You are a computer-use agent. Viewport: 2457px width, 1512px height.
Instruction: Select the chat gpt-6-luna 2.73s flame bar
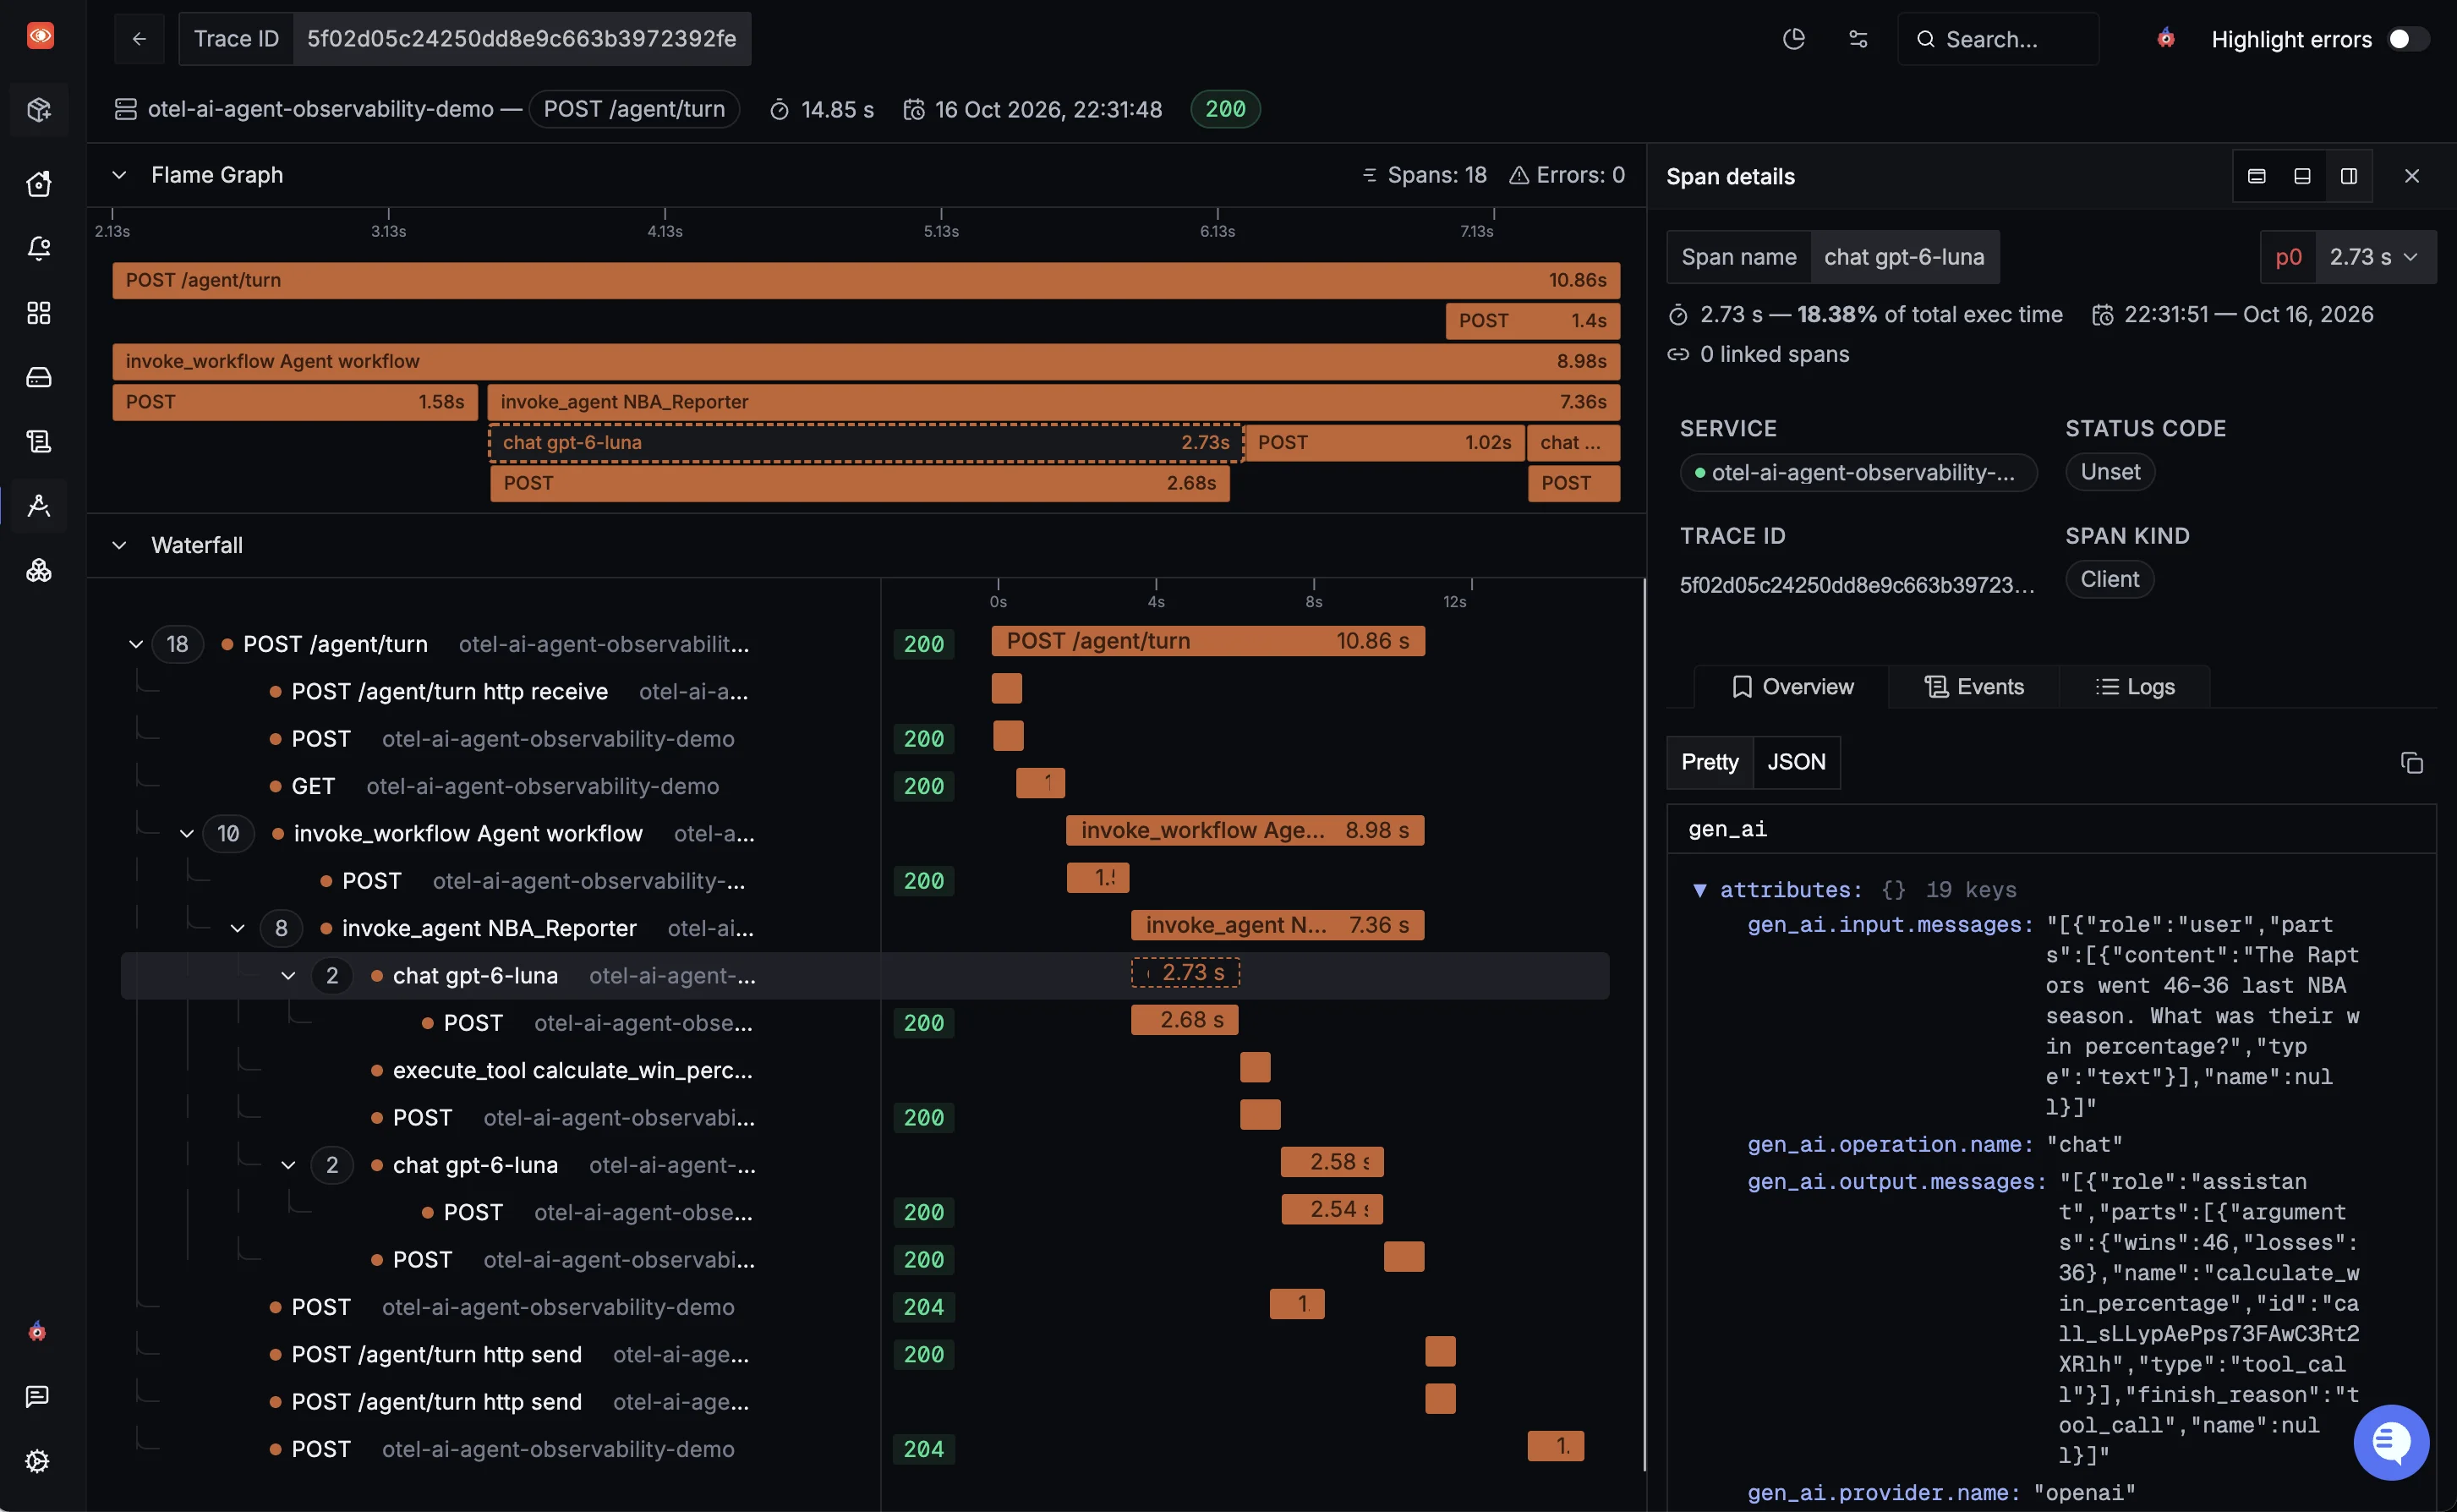click(866, 442)
